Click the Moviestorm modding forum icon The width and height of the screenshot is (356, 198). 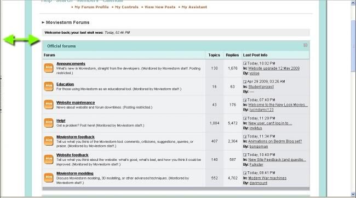[49, 178]
